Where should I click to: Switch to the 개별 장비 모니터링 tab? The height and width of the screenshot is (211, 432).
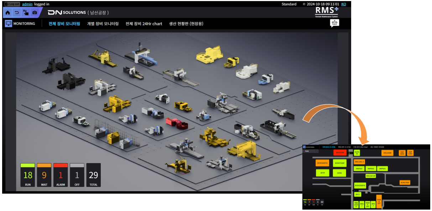coord(103,24)
